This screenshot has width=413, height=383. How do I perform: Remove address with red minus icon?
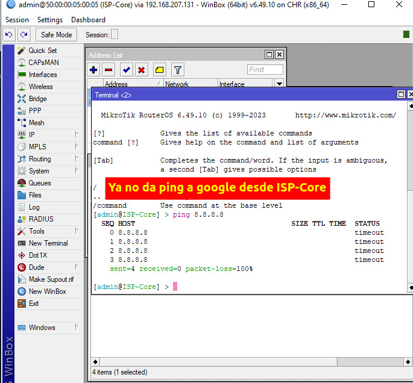[x=109, y=70]
